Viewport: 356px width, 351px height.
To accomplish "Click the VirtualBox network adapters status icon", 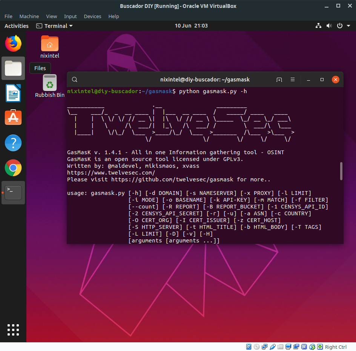I will click(x=264, y=347).
